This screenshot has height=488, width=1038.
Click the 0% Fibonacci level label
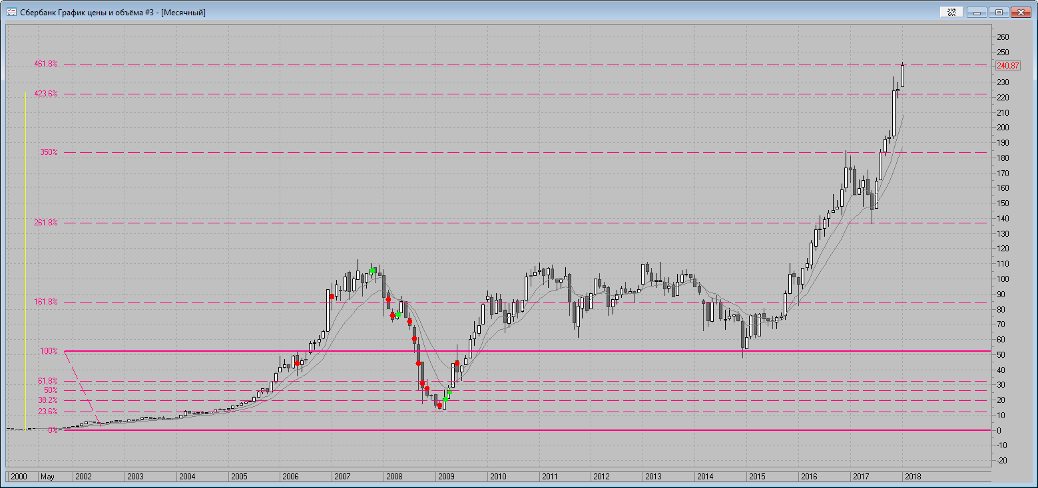pyautogui.click(x=53, y=430)
